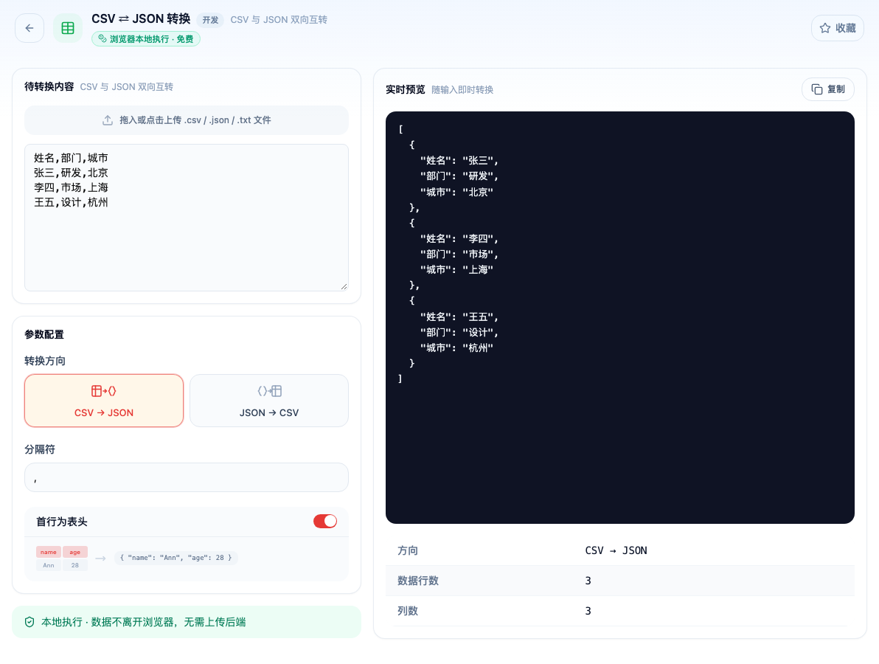Click 本地执行 · 数据不离开浏览器 notice text
Image resolution: width=879 pixels, height=664 pixels.
pyautogui.click(x=144, y=622)
